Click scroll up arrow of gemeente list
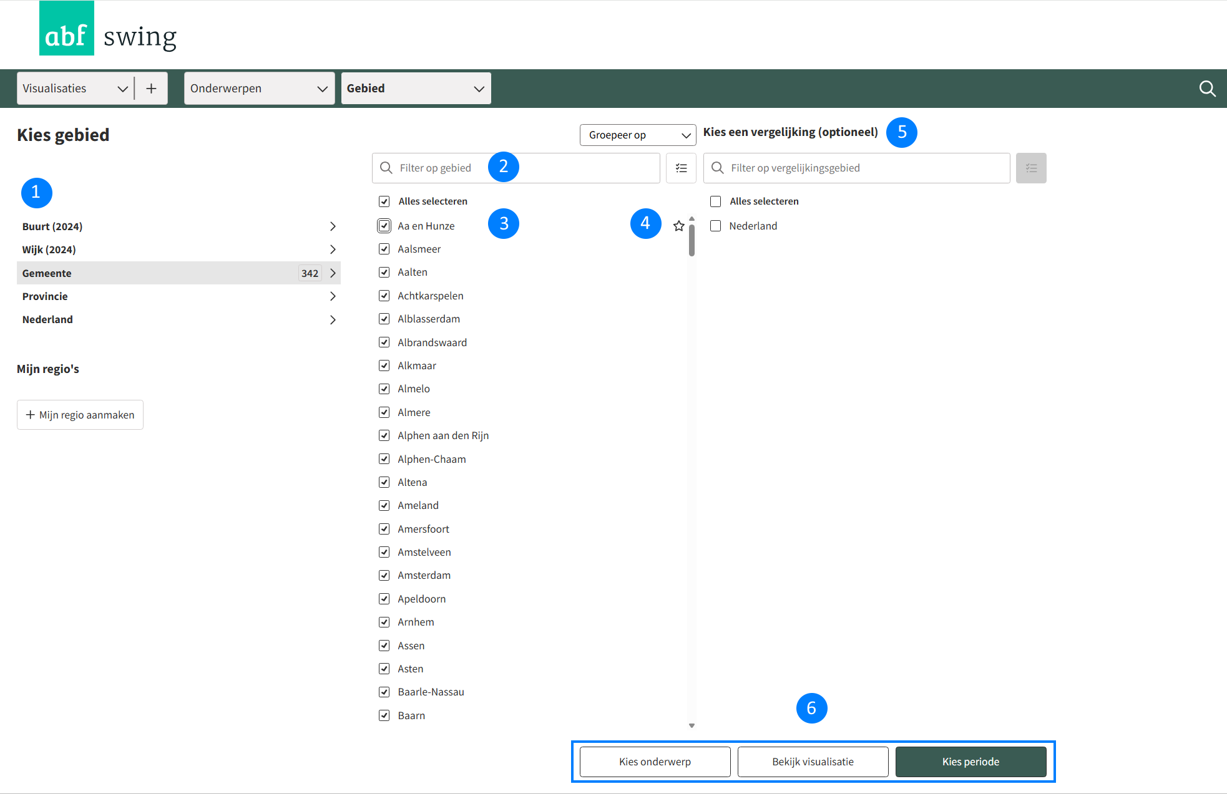This screenshot has width=1227, height=794. 692,219
